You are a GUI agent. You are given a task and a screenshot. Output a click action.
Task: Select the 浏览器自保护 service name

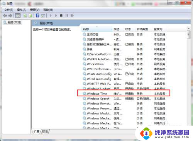click(95, 39)
